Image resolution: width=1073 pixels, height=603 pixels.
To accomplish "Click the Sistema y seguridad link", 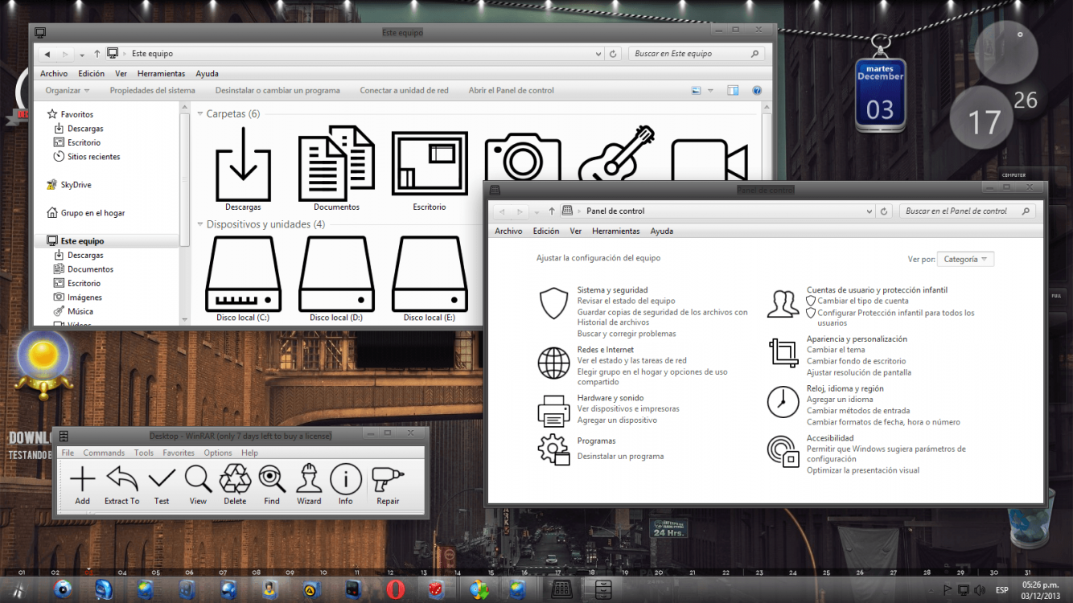I will coord(612,290).
